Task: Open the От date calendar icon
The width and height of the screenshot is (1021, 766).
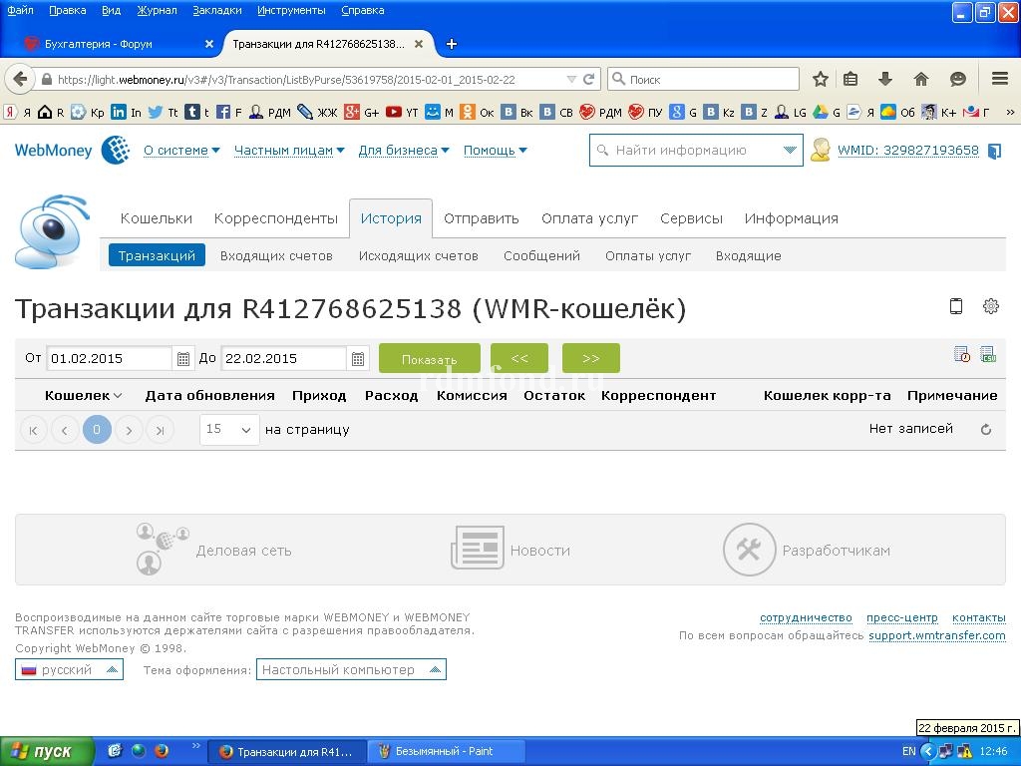Action: click(183, 359)
